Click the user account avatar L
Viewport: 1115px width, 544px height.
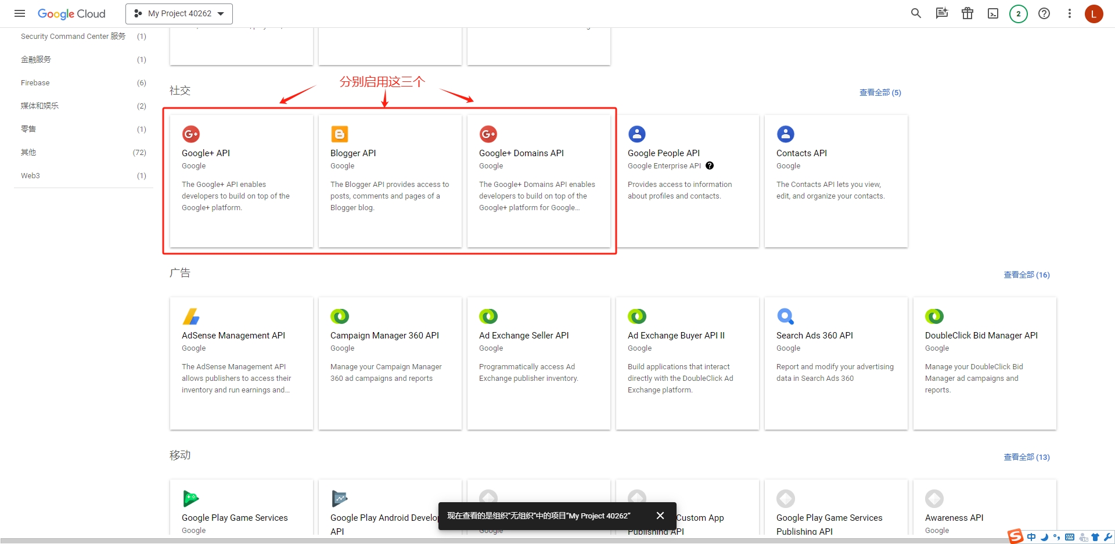[x=1094, y=13]
